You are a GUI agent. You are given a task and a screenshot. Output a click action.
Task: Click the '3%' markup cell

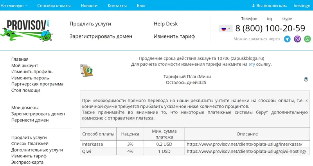130,144
